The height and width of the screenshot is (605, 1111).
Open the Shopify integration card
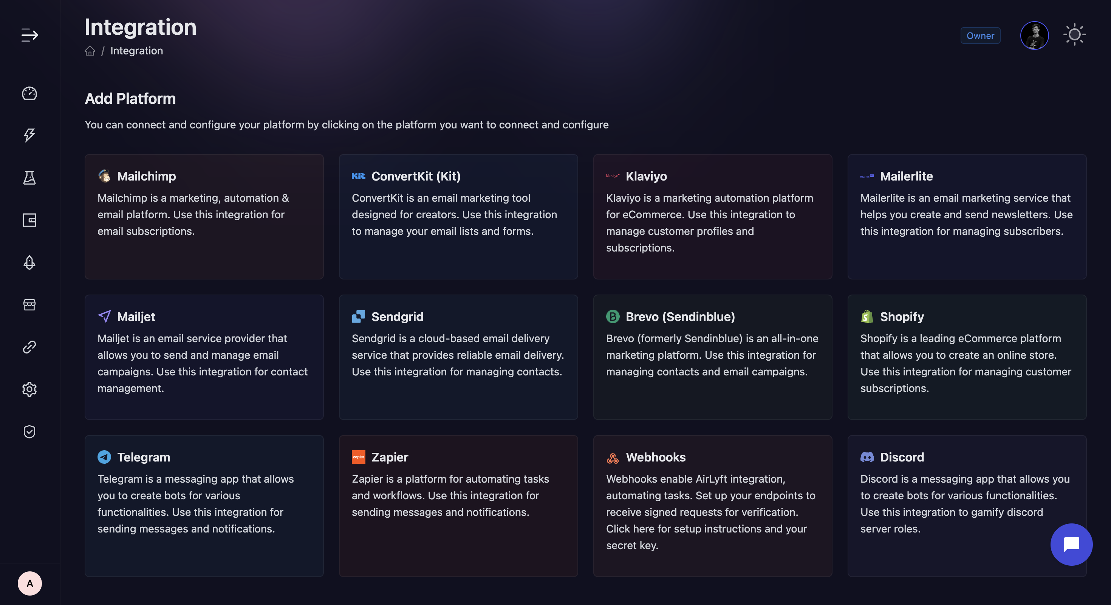point(967,357)
